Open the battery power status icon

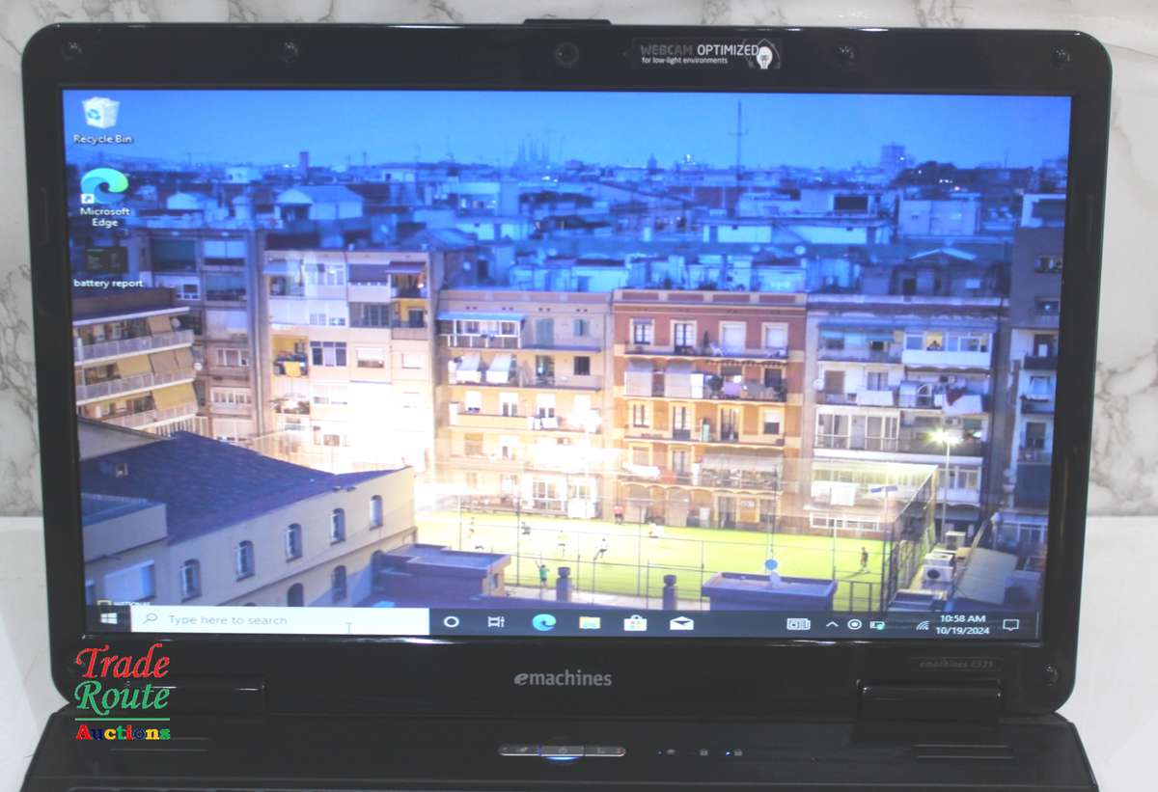click(877, 625)
